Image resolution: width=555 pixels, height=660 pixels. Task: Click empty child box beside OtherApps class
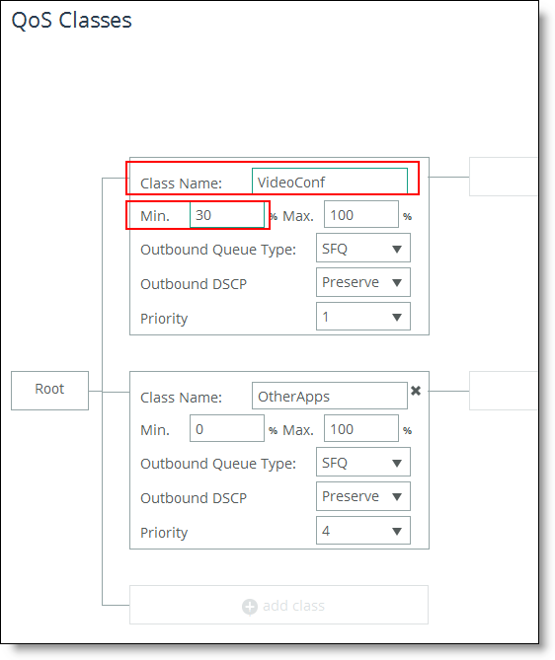click(x=504, y=391)
